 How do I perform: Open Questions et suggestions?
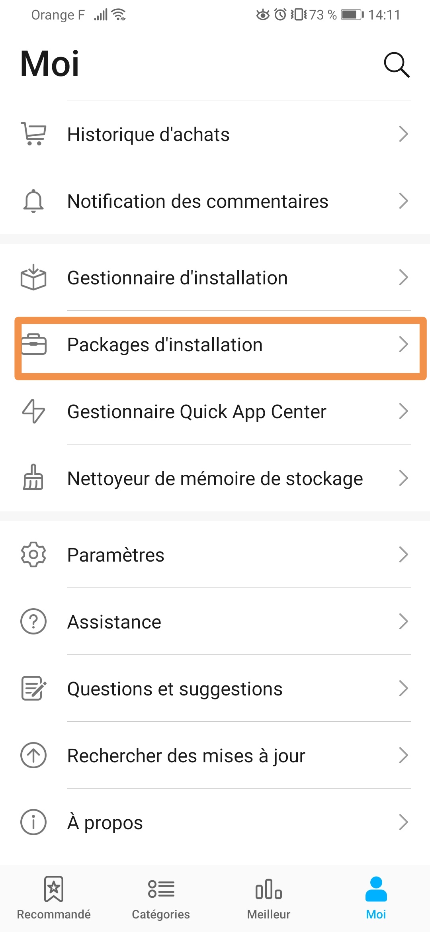[175, 689]
